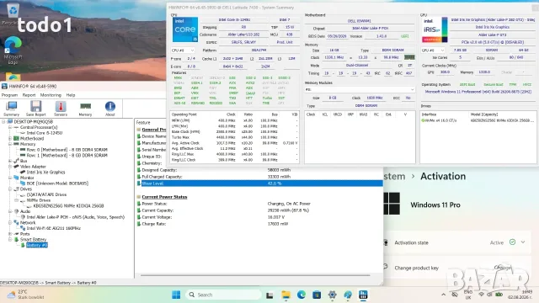
Task: Select Row: 1 8 GB DDR4 SDRAM entry
Action: 67,155
